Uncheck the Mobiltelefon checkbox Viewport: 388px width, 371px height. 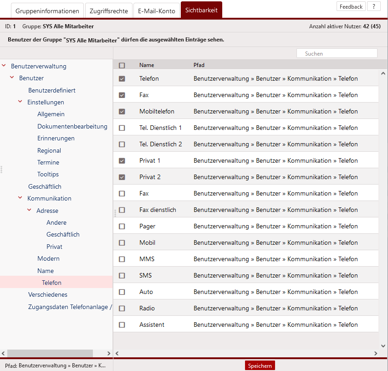coord(122,112)
